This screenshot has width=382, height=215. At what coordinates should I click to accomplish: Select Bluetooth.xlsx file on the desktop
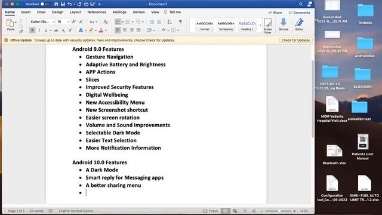coord(334,154)
